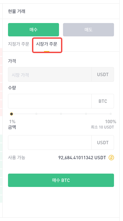
Task: Click the USDT unit label in amount field
Action: [x=103, y=143]
